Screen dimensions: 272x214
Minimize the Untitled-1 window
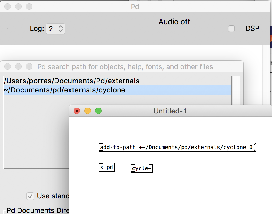(x=87, y=111)
